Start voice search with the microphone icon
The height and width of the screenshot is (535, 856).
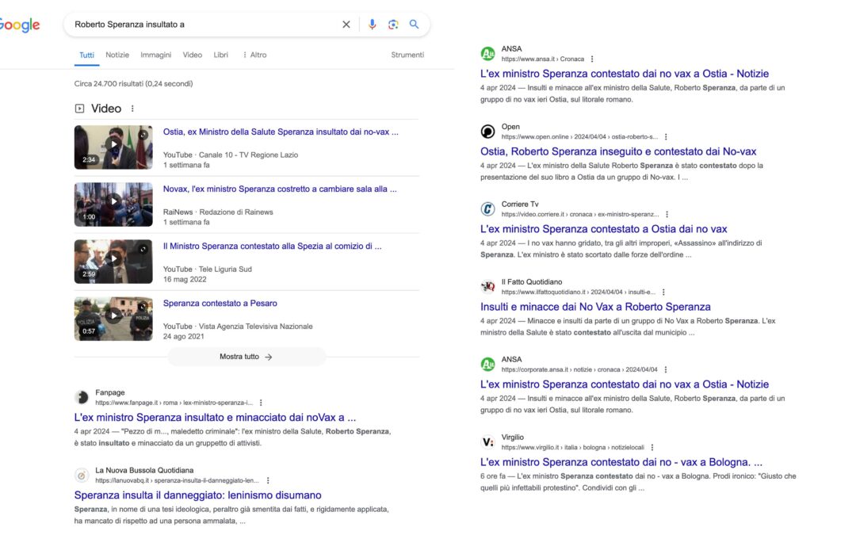(372, 25)
